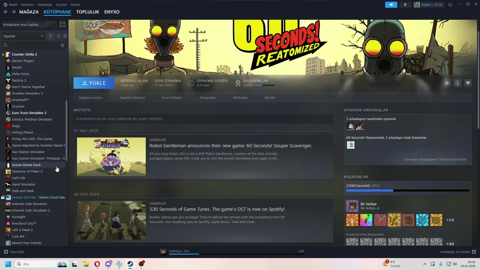The height and width of the screenshot is (270, 480).
Task: Open Tartışmalar link
Action: [207, 97]
